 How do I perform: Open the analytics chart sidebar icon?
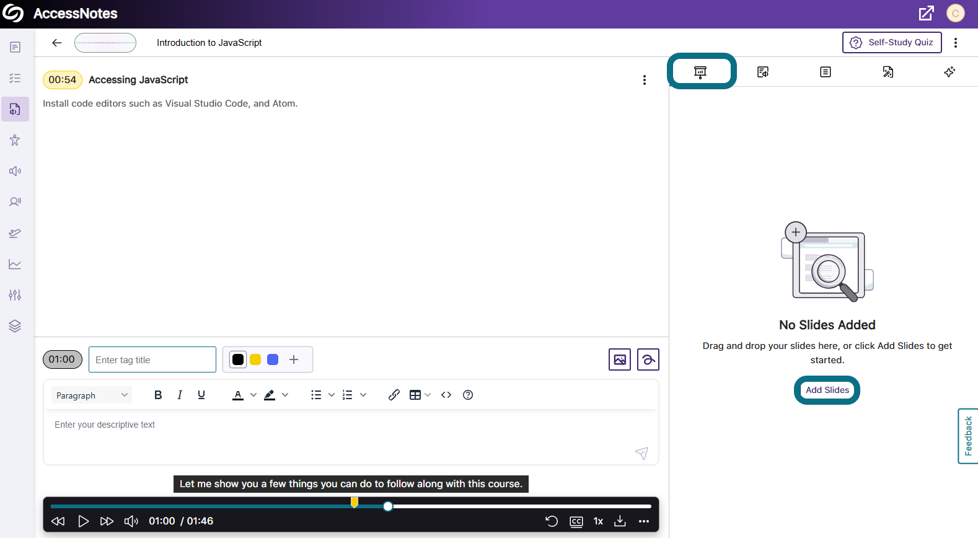[15, 264]
